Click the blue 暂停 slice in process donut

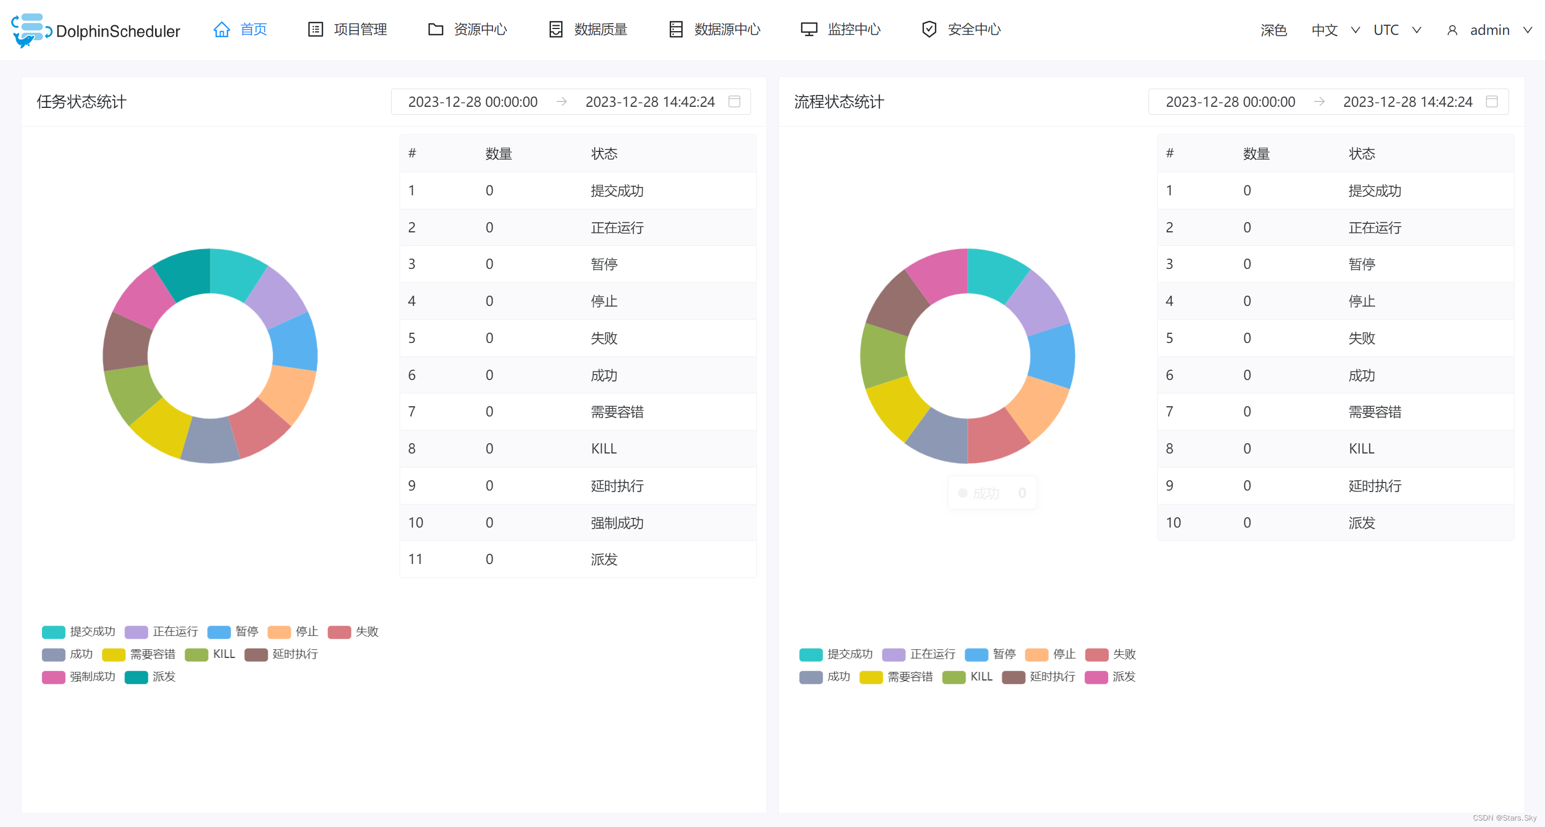(x=1052, y=355)
